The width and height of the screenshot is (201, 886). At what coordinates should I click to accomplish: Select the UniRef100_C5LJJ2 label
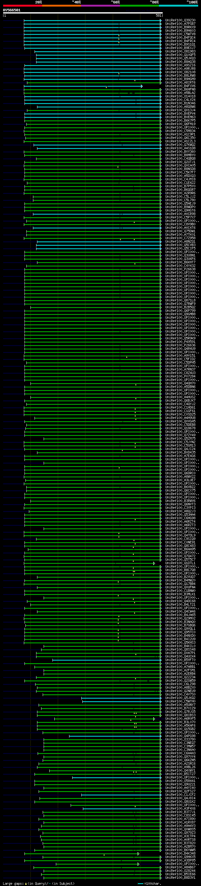point(180,197)
